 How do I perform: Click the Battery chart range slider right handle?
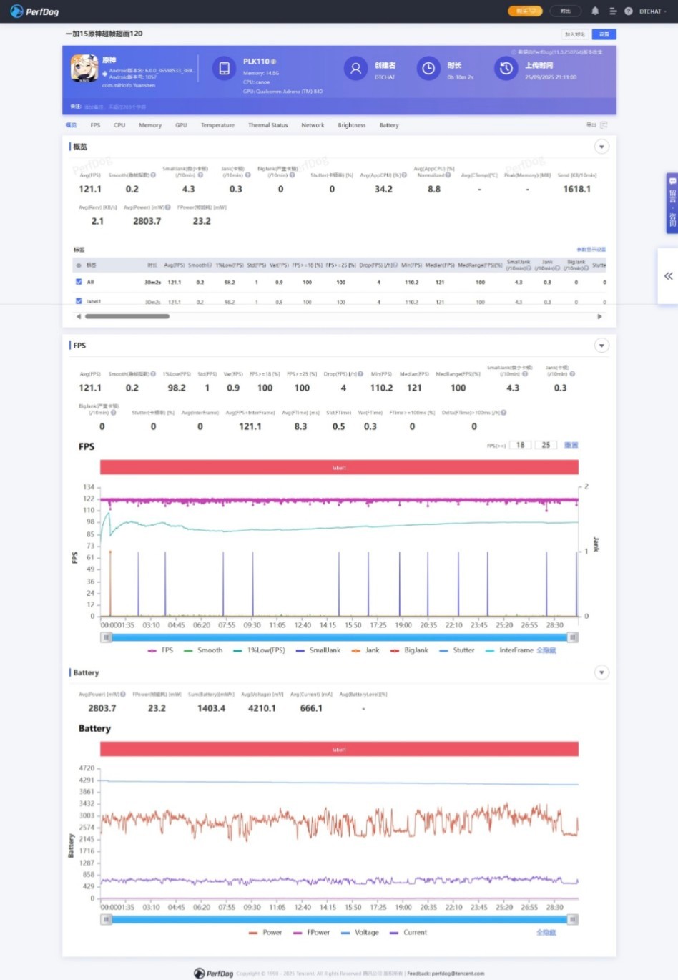pyautogui.click(x=572, y=919)
